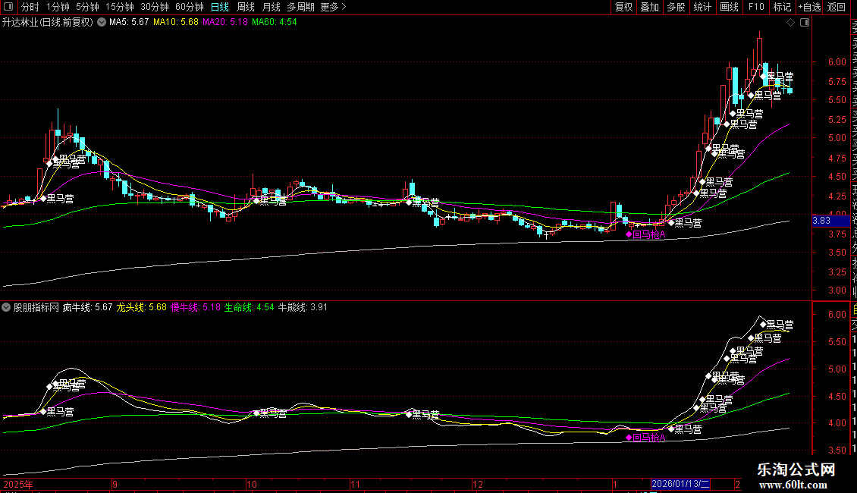Switch to the 60分钟 chart tab
Image resolution: width=857 pixels, height=493 pixels.
[x=189, y=8]
